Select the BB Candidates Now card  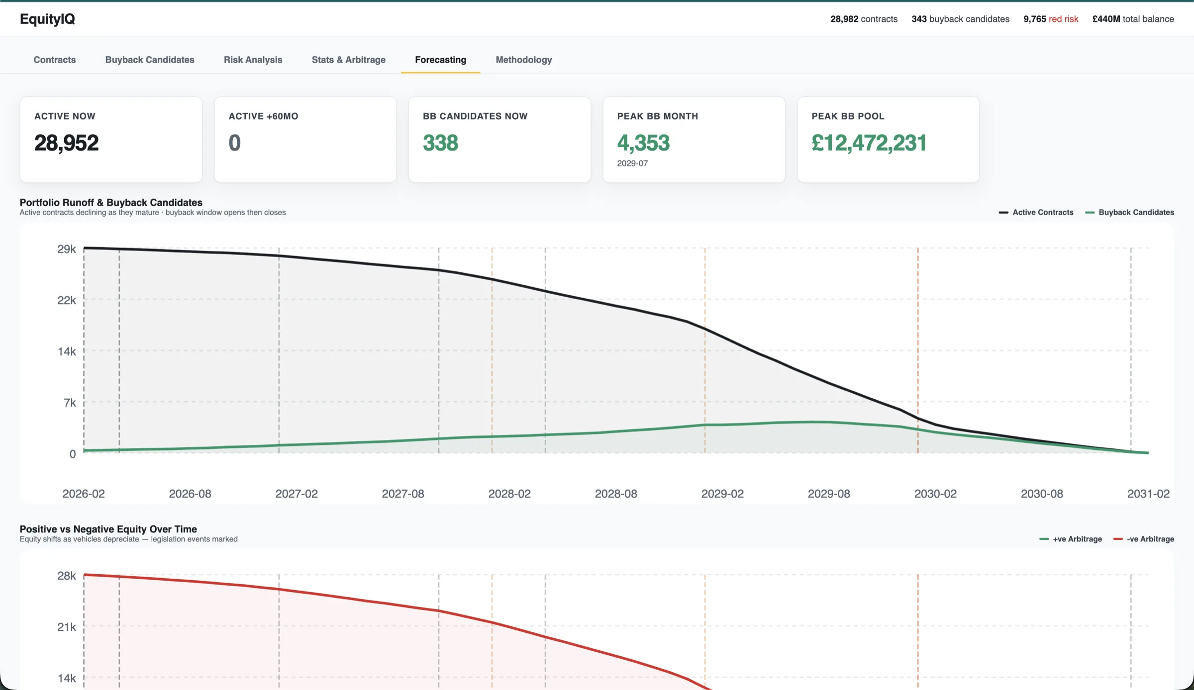(x=499, y=140)
